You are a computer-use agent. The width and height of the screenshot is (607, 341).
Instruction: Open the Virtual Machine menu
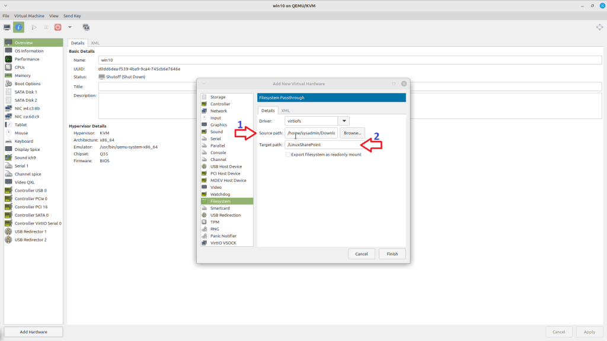(29, 16)
